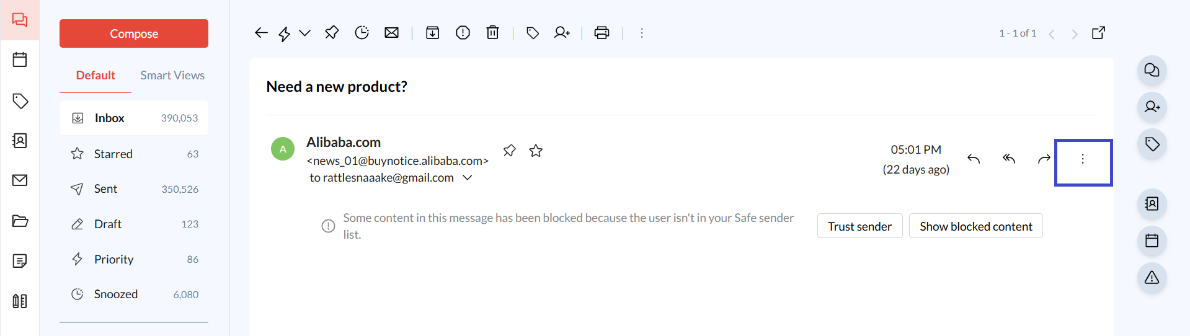Print the email using the printer icon
The image size is (1190, 336).
[602, 33]
